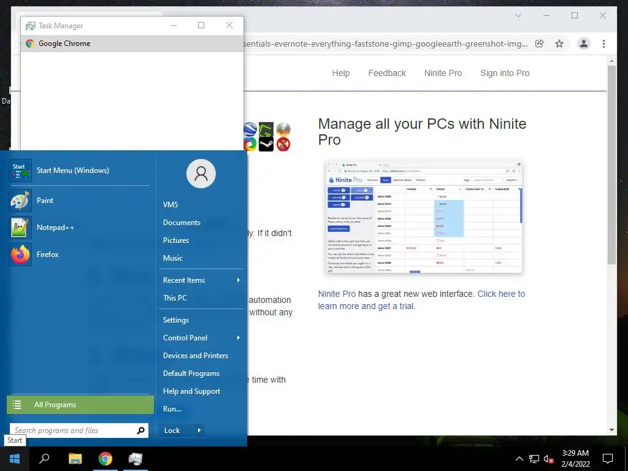Open Chrome three-dot menu
Image resolution: width=628 pixels, height=471 pixels.
(603, 44)
